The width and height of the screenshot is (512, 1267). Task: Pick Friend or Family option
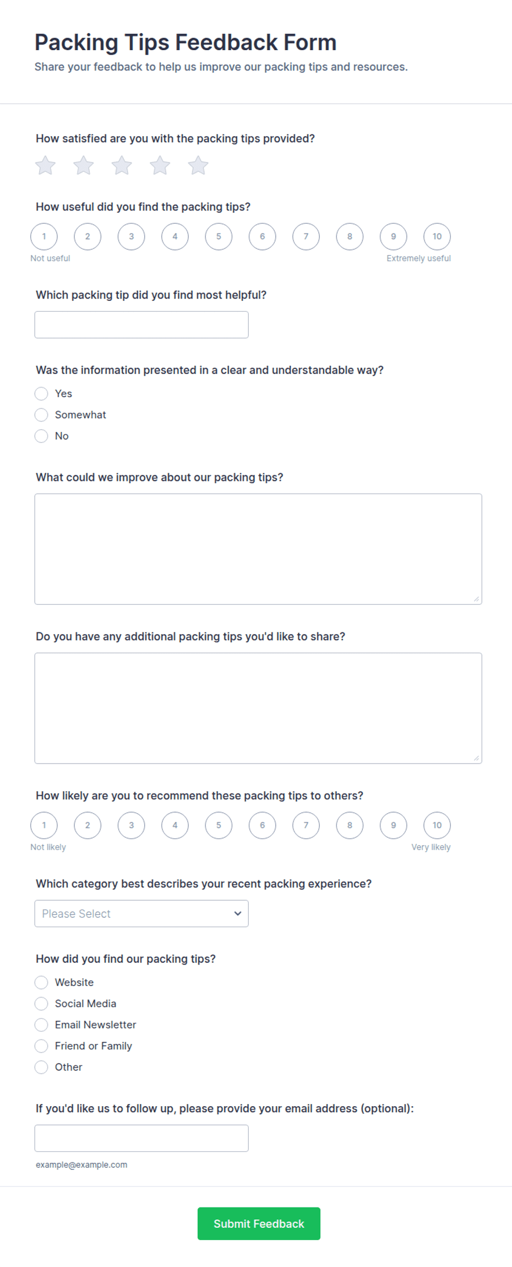point(41,1046)
